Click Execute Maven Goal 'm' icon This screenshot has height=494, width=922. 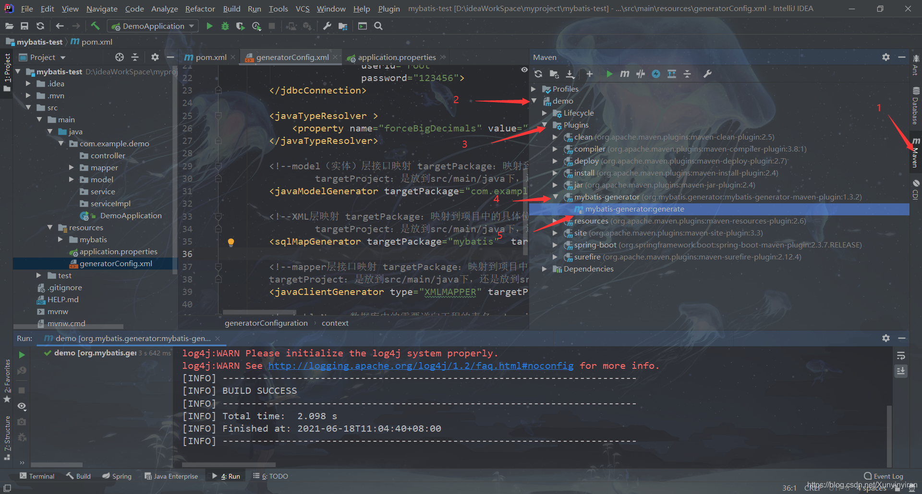click(624, 74)
